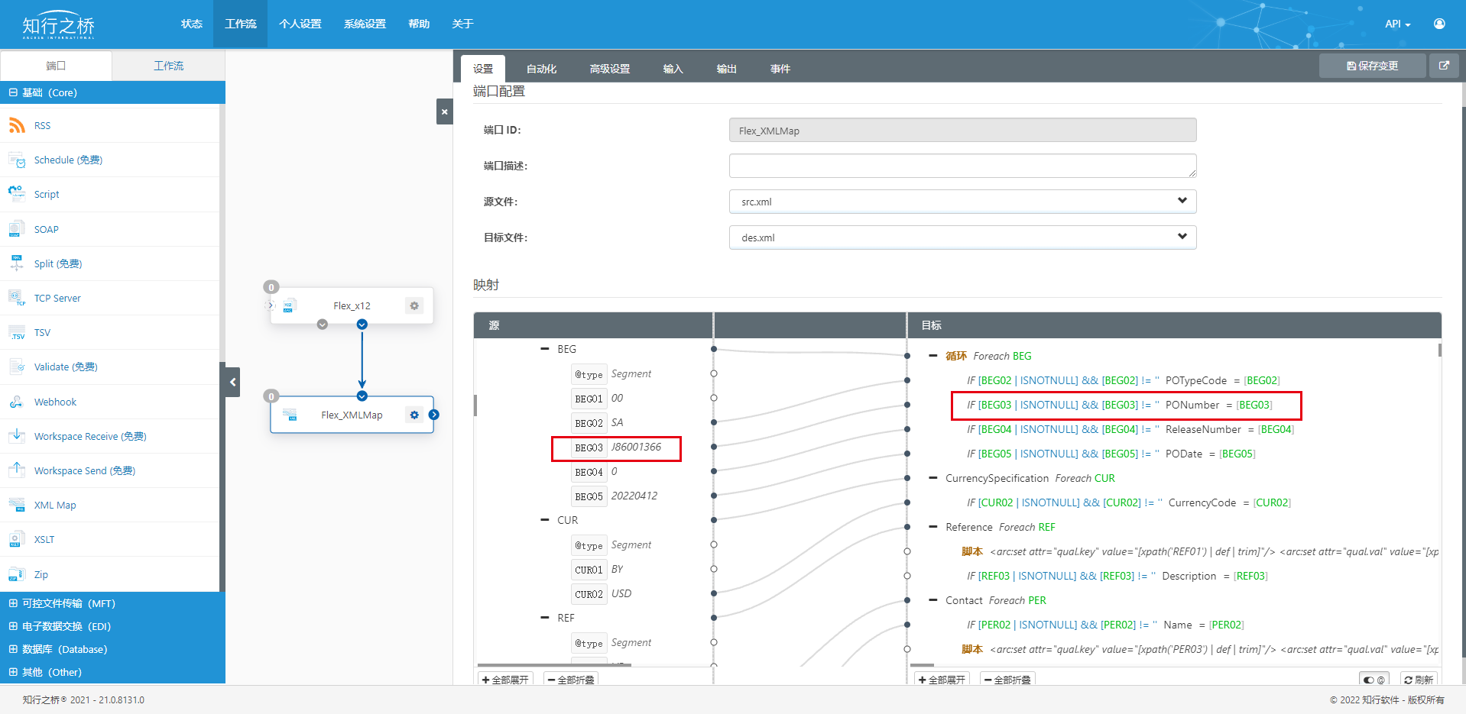Toggle the target mapping view switch
1466x714 pixels.
tap(1374, 680)
